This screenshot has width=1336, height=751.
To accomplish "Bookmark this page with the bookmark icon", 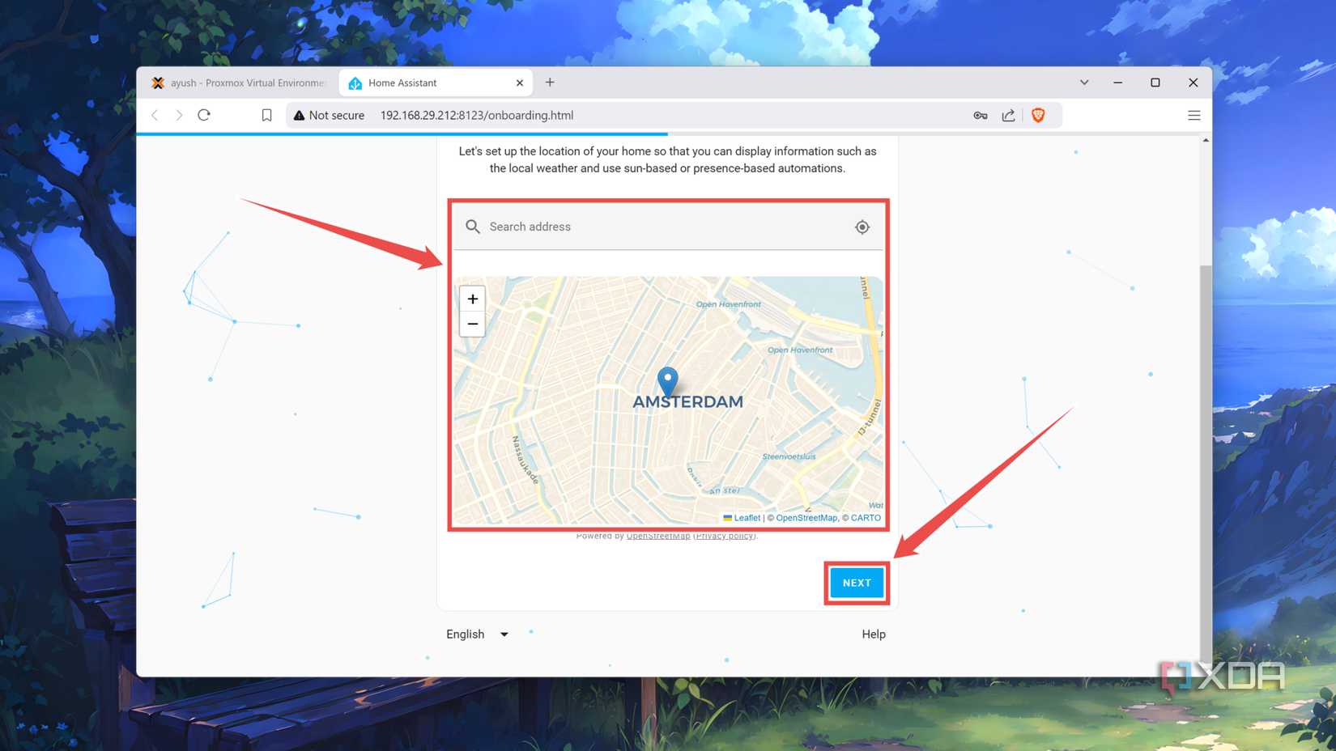I will (266, 115).
